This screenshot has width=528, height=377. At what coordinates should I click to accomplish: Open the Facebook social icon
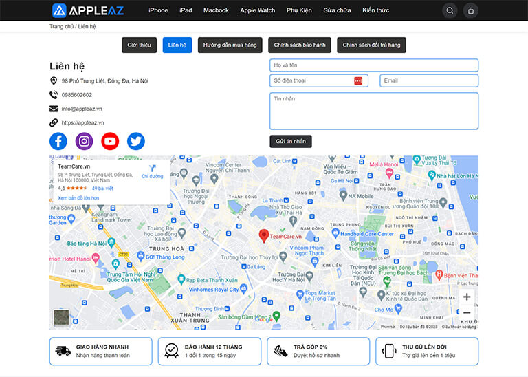tap(58, 141)
